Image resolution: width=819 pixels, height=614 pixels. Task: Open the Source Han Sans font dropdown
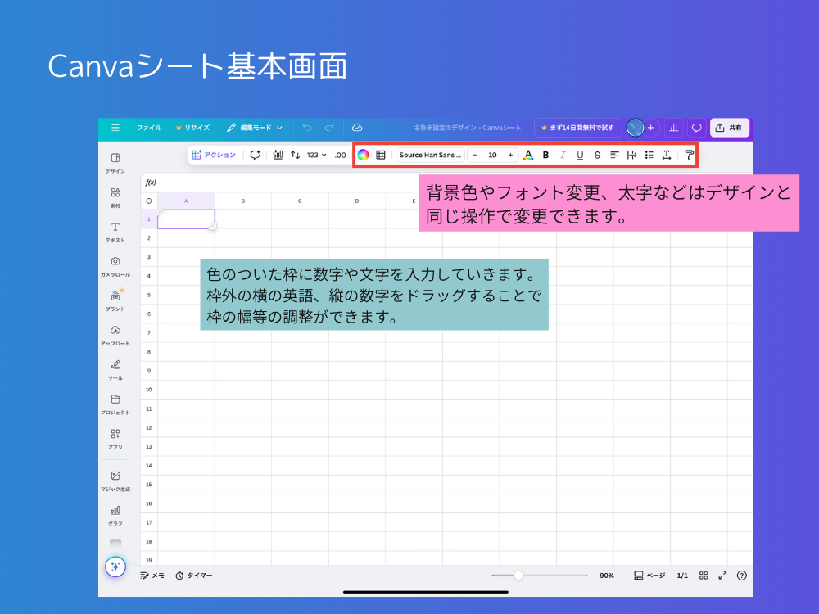point(430,155)
